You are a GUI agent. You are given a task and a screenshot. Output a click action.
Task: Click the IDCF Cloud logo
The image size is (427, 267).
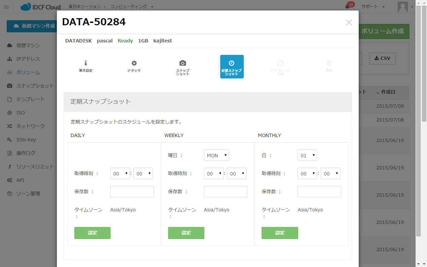tap(41, 7)
